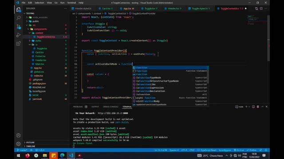This screenshot has height=159, width=284.
Task: Open the compare changes editor icon
Action: 256,8
